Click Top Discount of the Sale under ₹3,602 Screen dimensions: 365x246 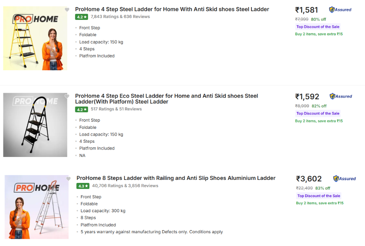(x=319, y=196)
